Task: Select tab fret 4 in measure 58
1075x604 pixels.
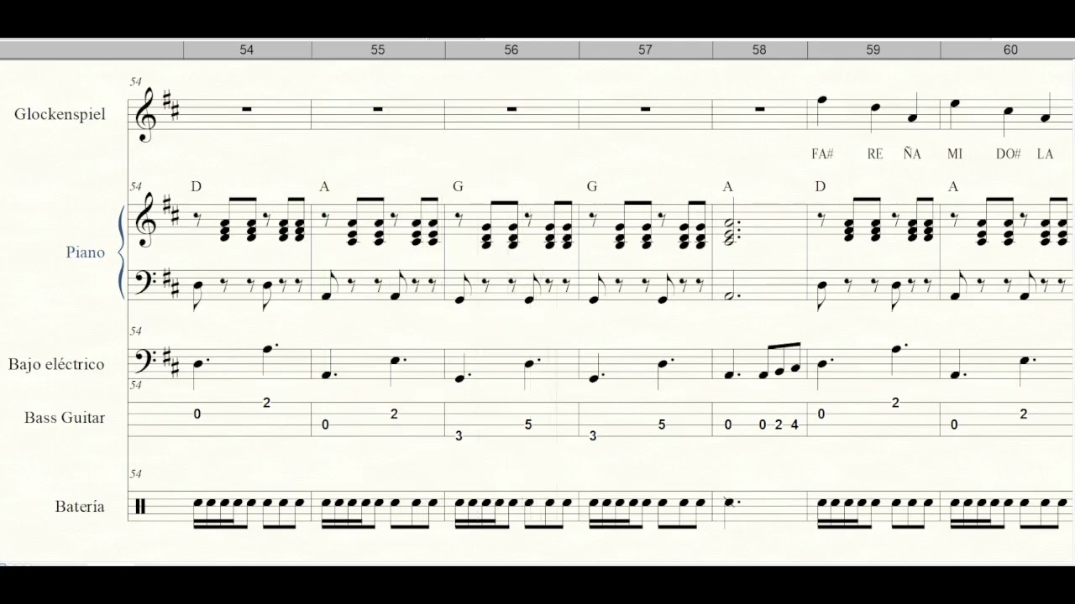Action: click(x=794, y=424)
